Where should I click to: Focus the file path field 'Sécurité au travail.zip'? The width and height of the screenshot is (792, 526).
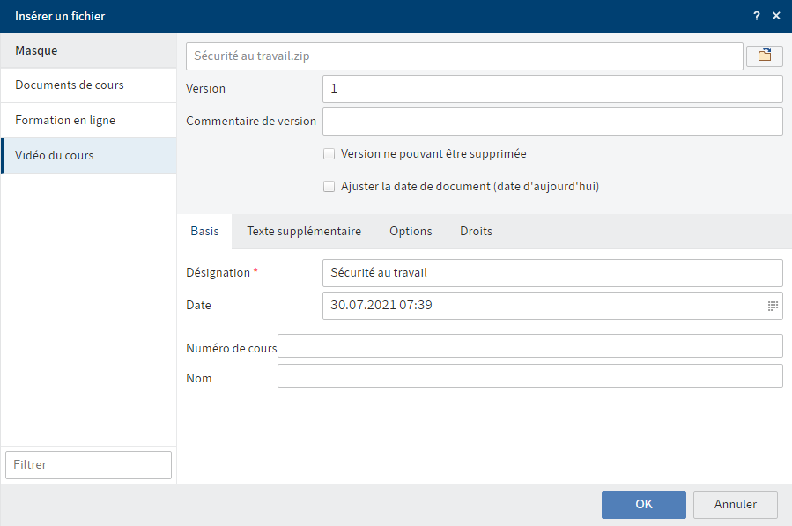click(x=464, y=56)
